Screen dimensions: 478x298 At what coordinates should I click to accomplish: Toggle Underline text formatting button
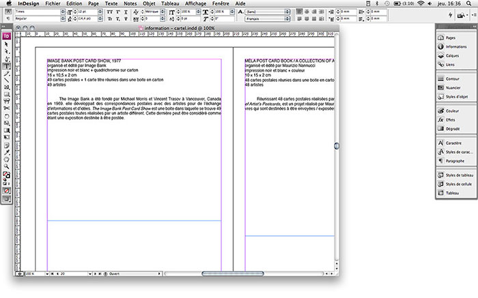pyautogui.click(x=125, y=12)
